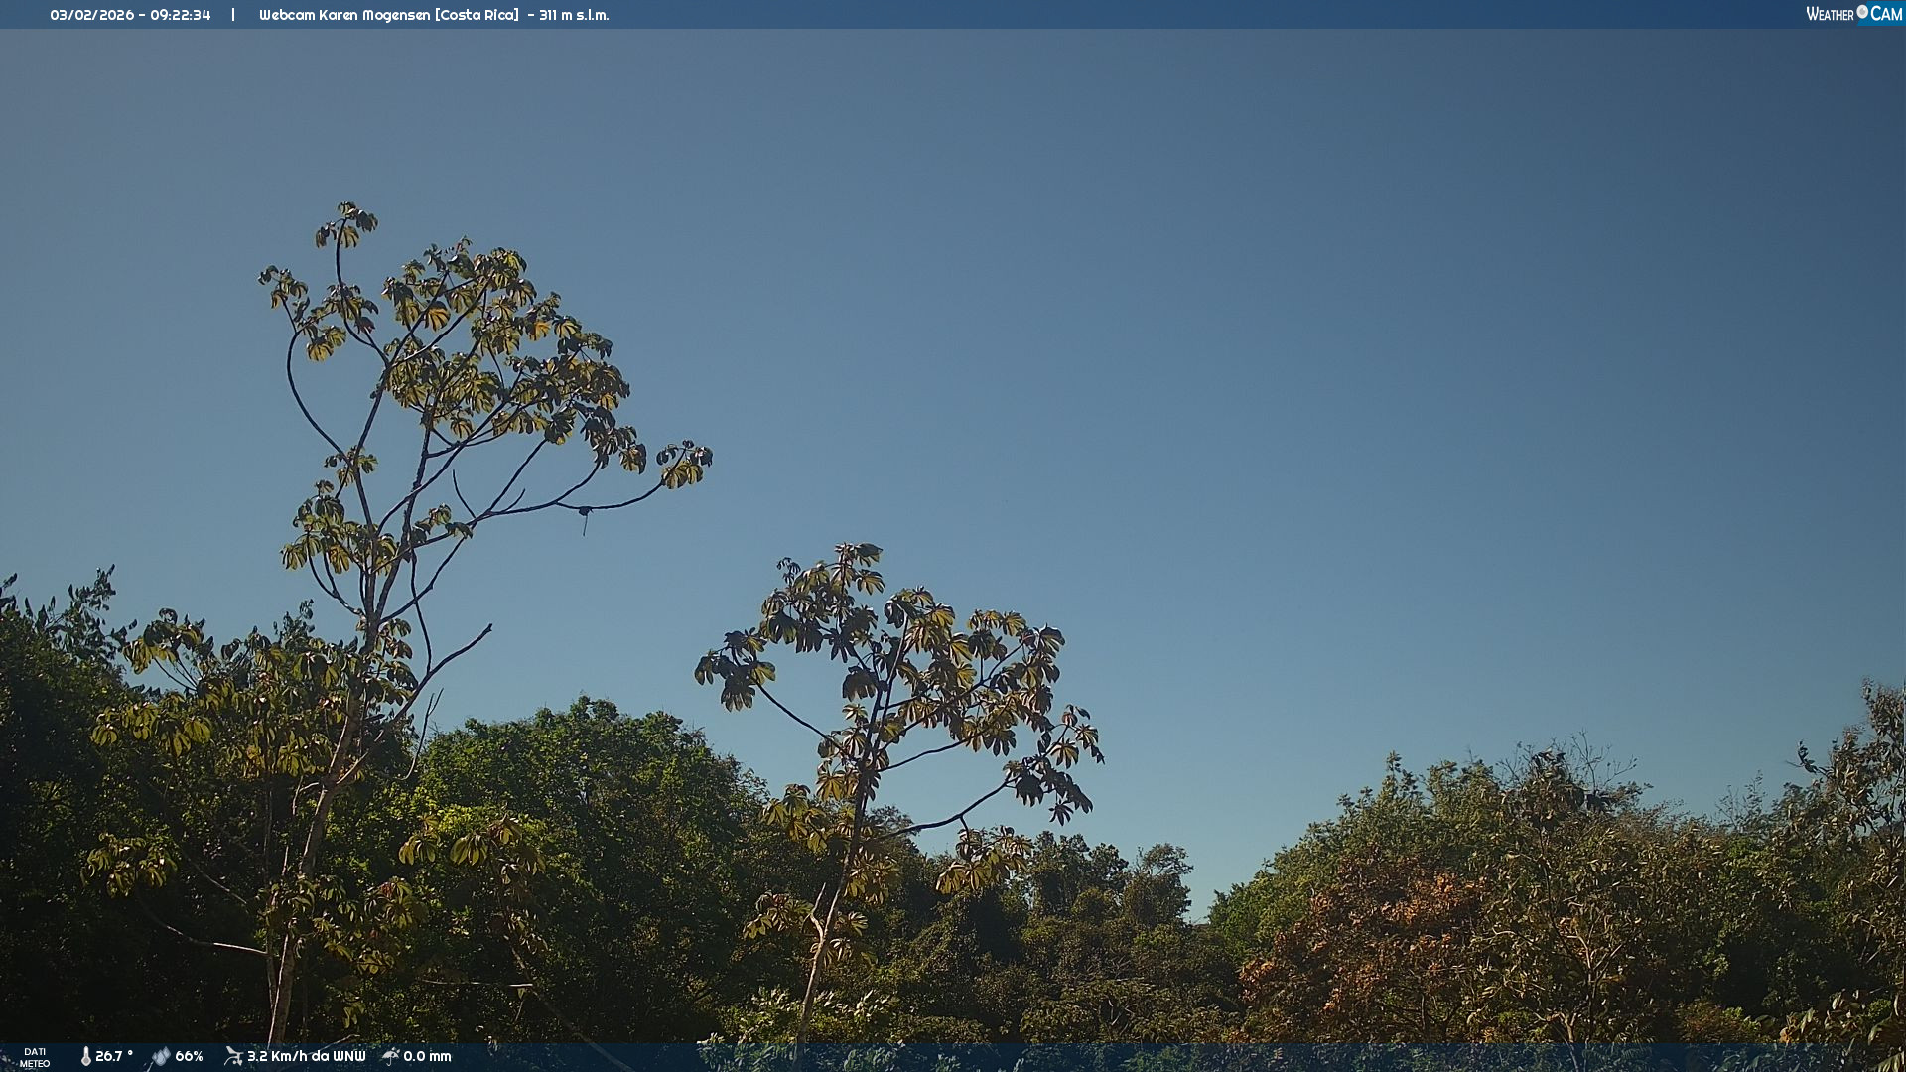Click the 3.2 Km/h da WNW wind reading
1906x1072 pixels.
pos(306,1056)
